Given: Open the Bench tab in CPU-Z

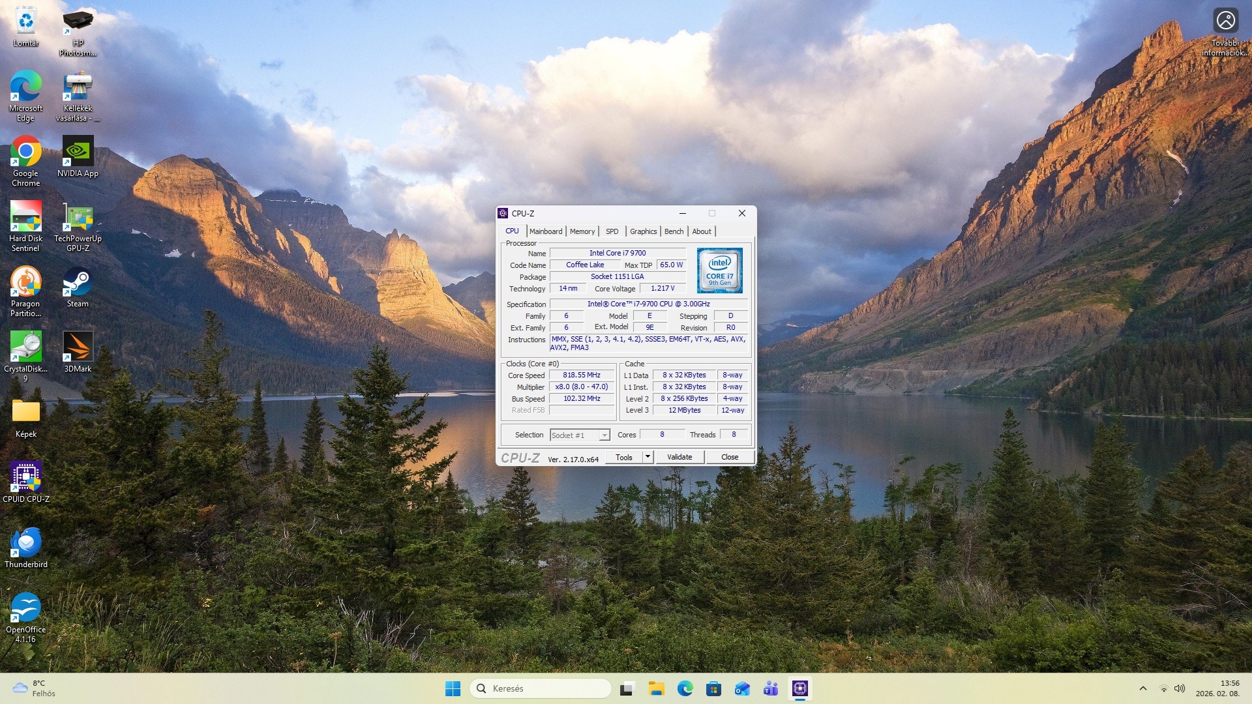Looking at the screenshot, I should click(674, 231).
